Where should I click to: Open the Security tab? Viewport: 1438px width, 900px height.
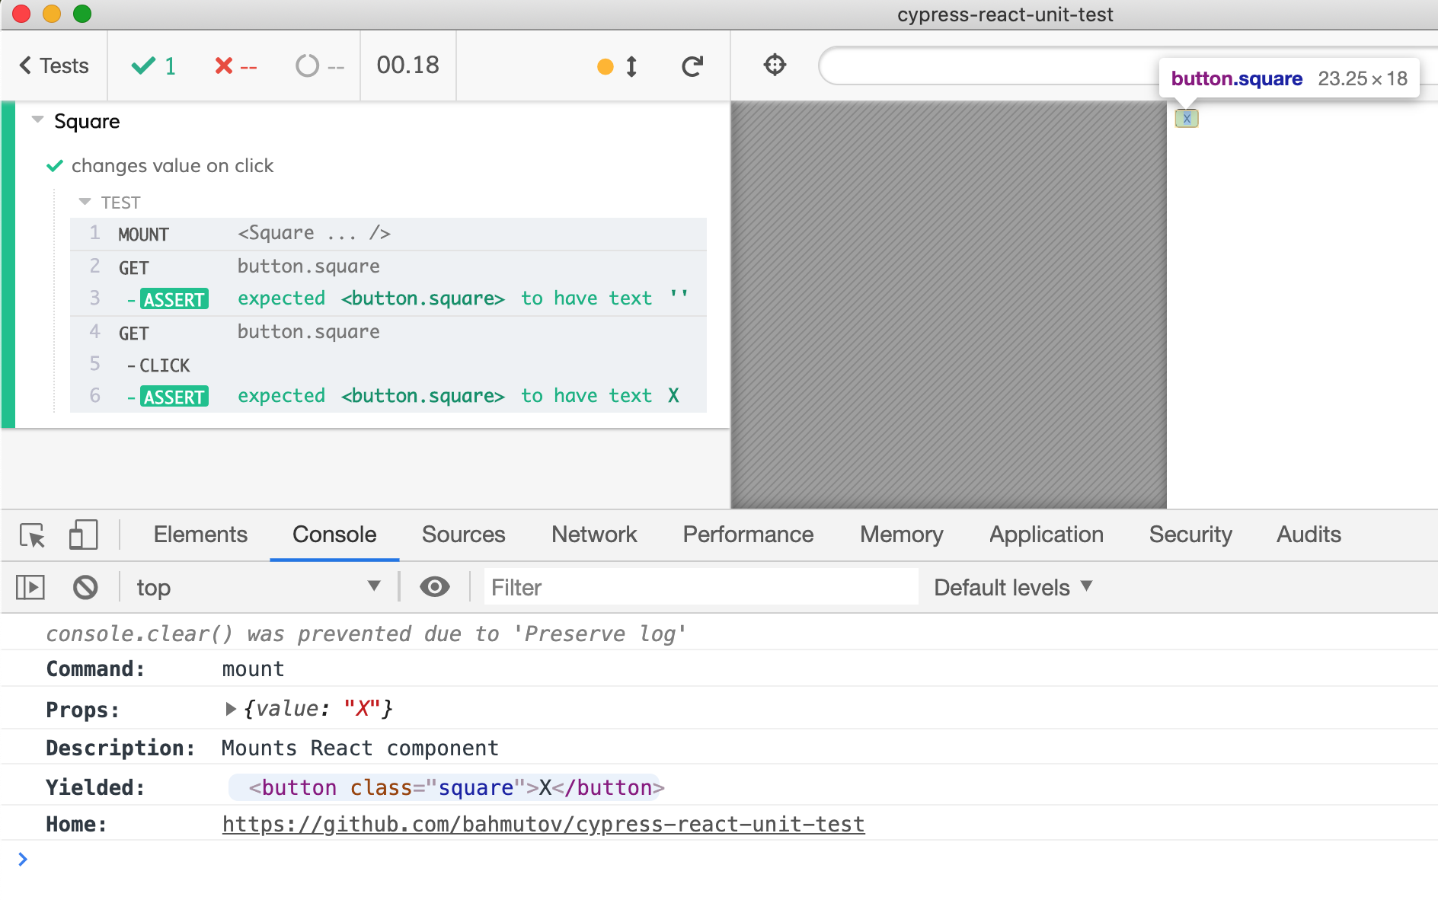(x=1190, y=535)
